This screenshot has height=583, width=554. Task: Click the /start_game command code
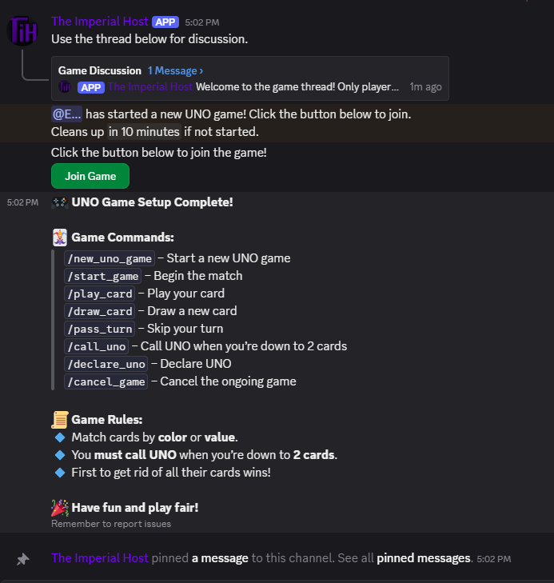click(x=103, y=276)
